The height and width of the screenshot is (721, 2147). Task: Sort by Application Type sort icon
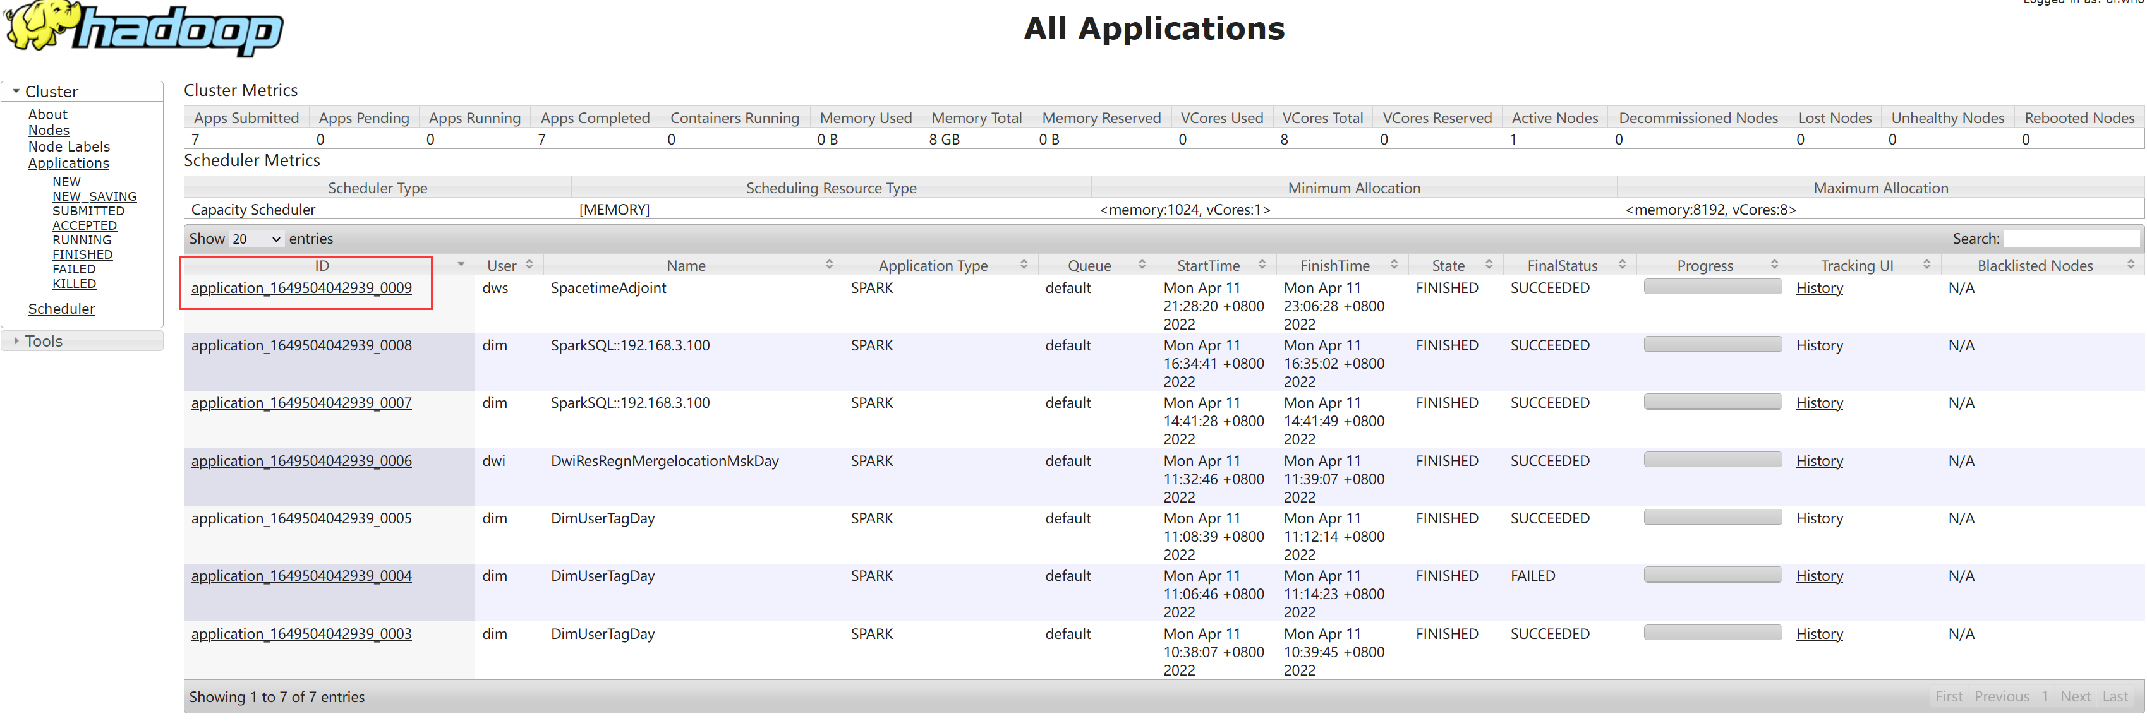tap(1024, 265)
